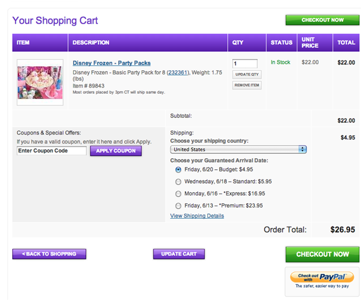Screen dimensions: 362x301
Task: Open the item number 232361 link
Action: point(178,73)
